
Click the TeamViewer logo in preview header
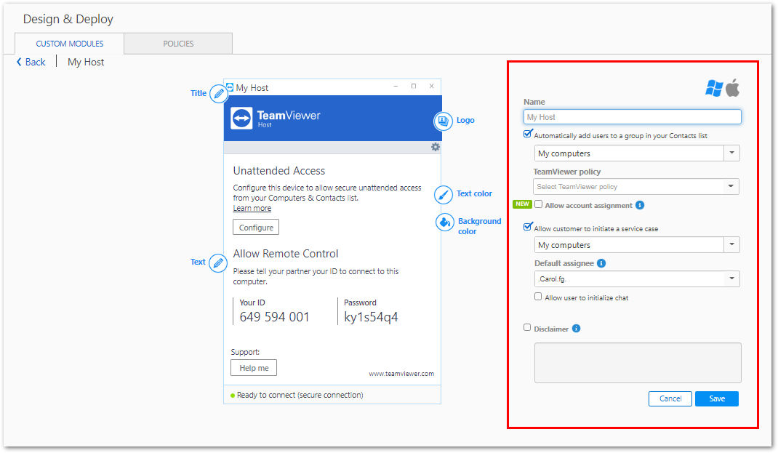pos(241,118)
